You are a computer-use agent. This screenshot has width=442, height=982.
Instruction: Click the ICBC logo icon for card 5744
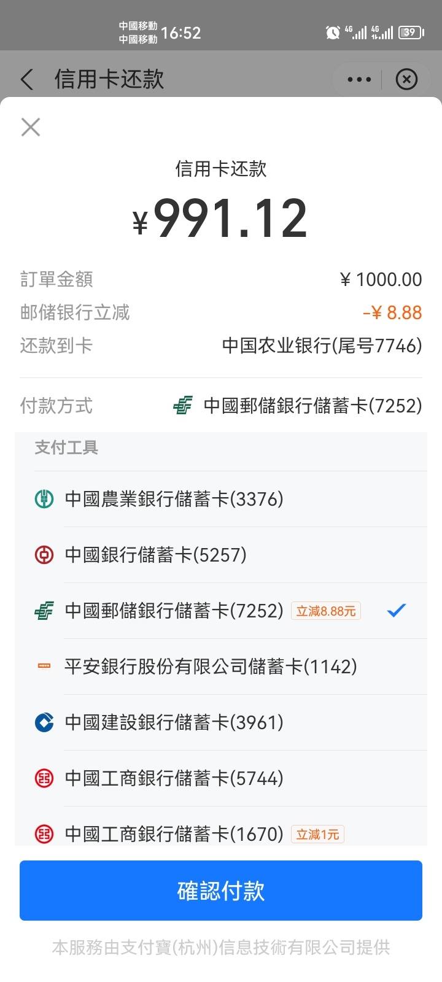44,778
